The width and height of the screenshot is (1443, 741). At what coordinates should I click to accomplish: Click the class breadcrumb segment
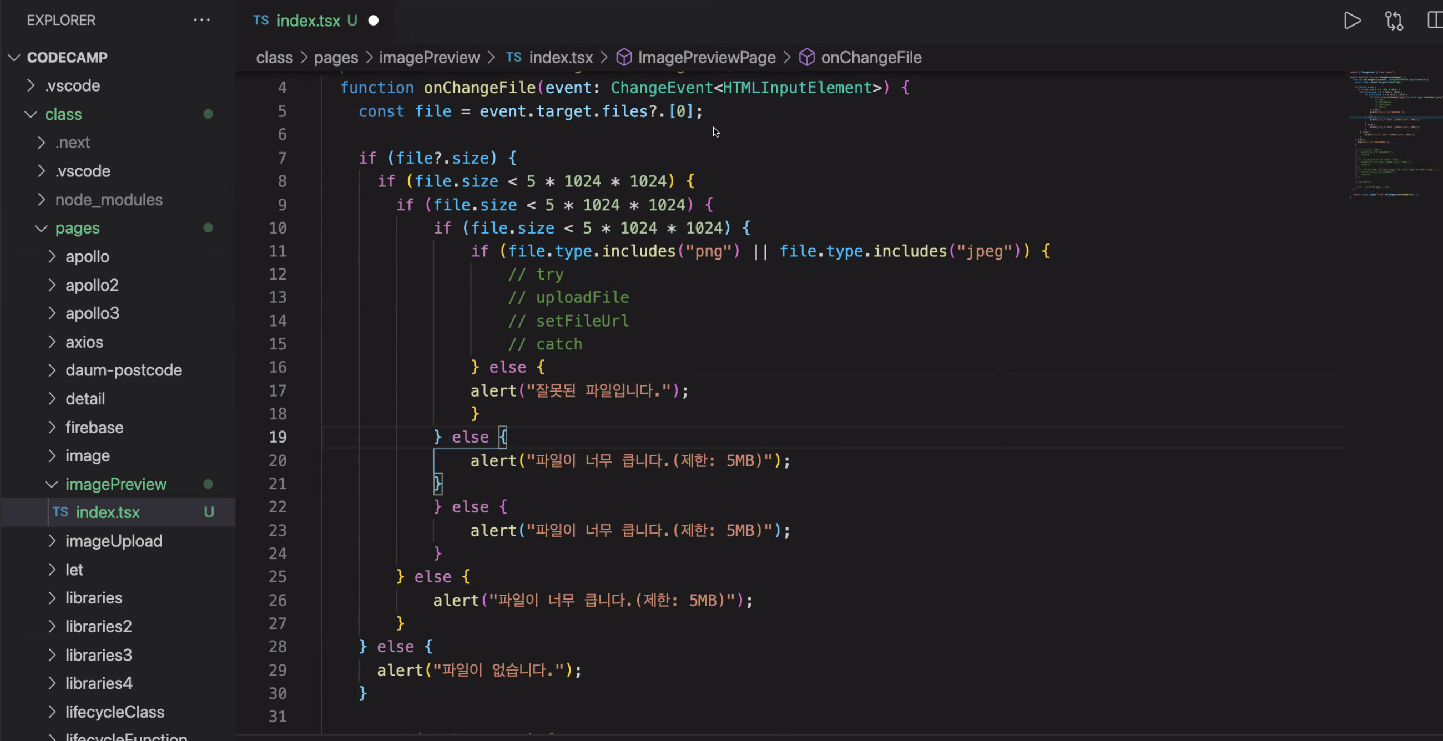(x=274, y=57)
